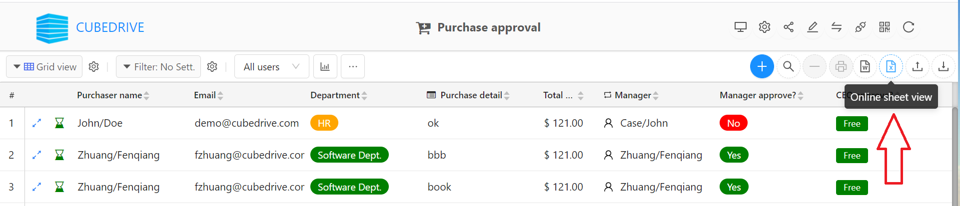
Task: Click the search magnifier icon
Action: (x=788, y=66)
